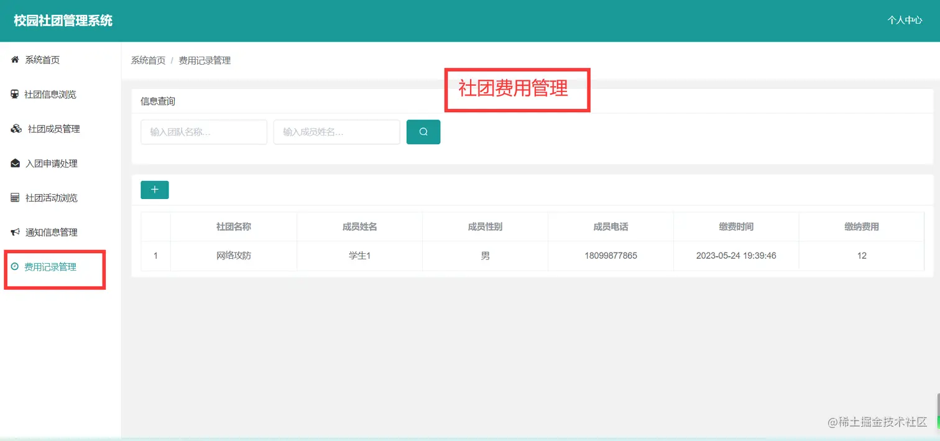Click the 学生1 table cell

[360, 256]
